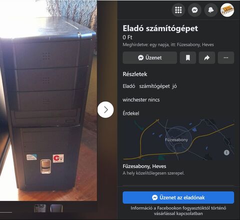The width and height of the screenshot is (240, 220).
Task: Select the first photo thumbnail
Action: point(40,208)
